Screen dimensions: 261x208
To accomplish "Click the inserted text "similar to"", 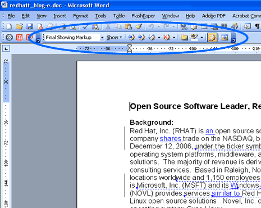I will [226, 193].
